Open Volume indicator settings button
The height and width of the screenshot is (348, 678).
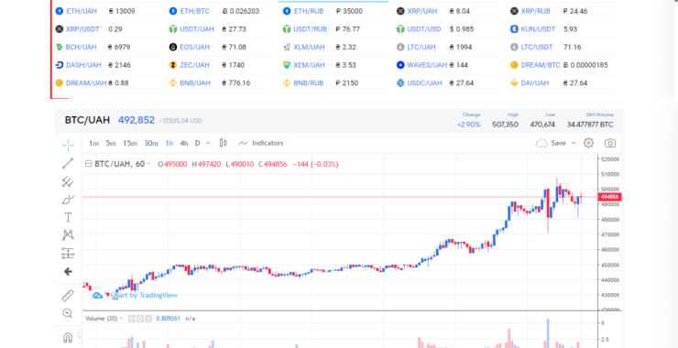point(140,319)
